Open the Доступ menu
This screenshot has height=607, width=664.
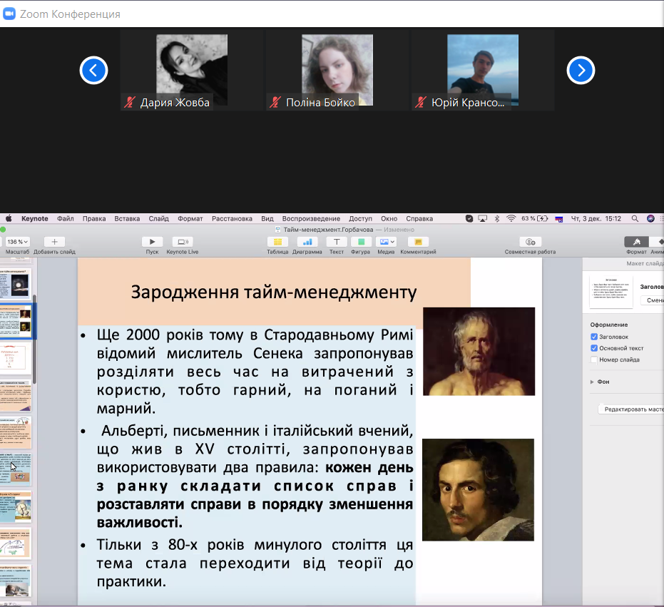point(360,218)
